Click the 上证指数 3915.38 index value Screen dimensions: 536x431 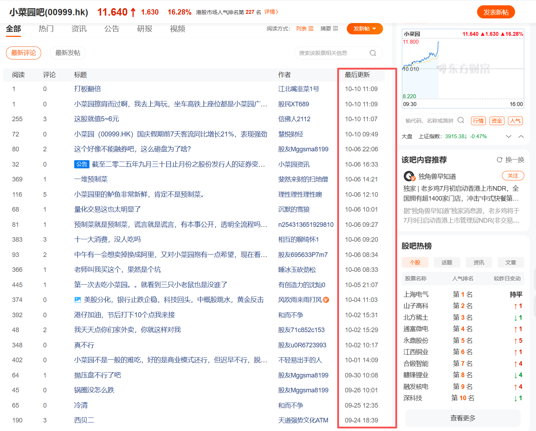456,136
